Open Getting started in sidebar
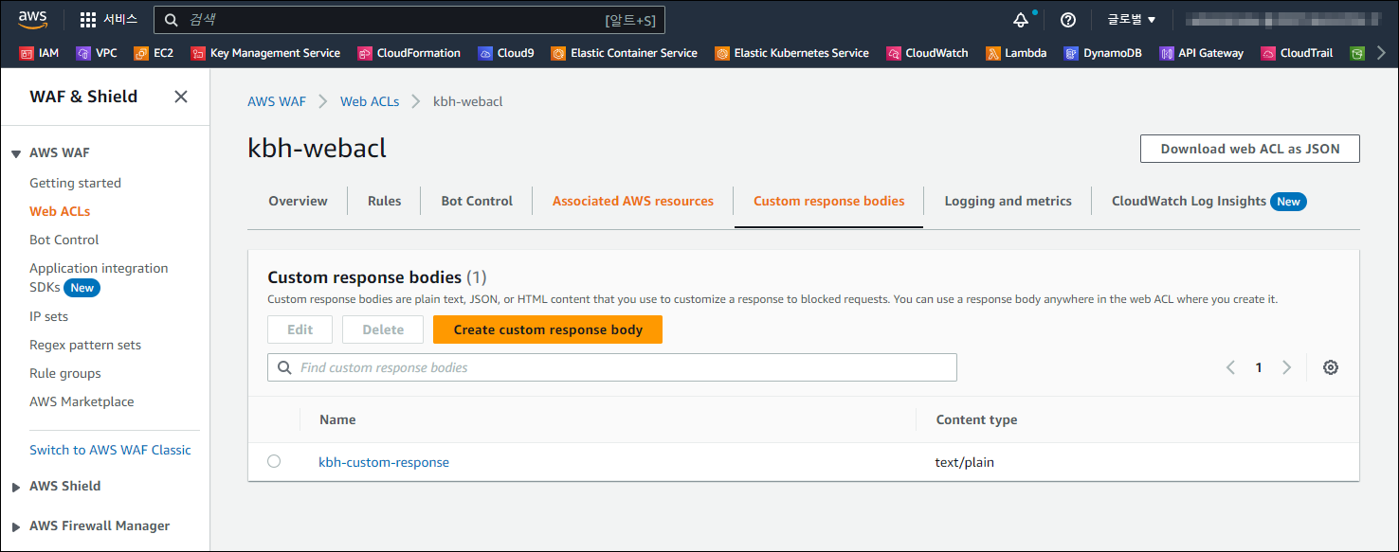Screen dimensions: 1399x552 (75, 183)
